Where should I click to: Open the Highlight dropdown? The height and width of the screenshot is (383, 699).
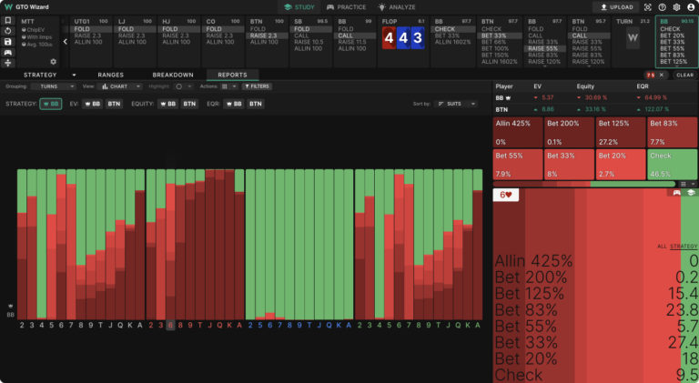(183, 86)
